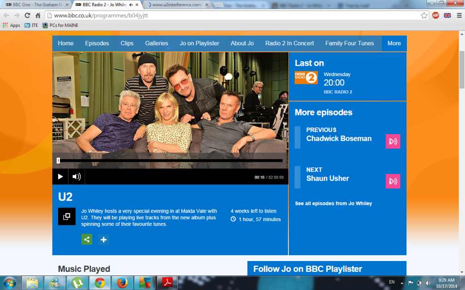Open Shaun Usher next episode
This screenshot has height=290, width=465.
(x=327, y=179)
